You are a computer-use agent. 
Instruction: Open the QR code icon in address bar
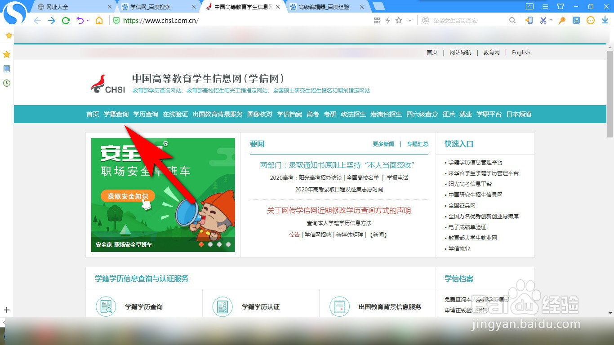tap(377, 21)
